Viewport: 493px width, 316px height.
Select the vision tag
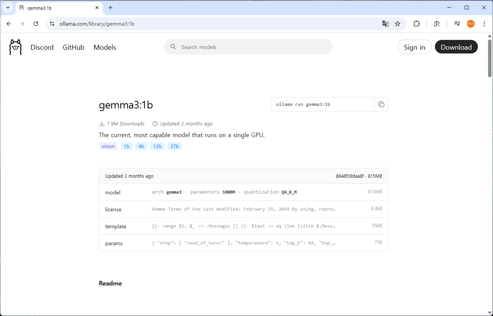click(x=108, y=146)
